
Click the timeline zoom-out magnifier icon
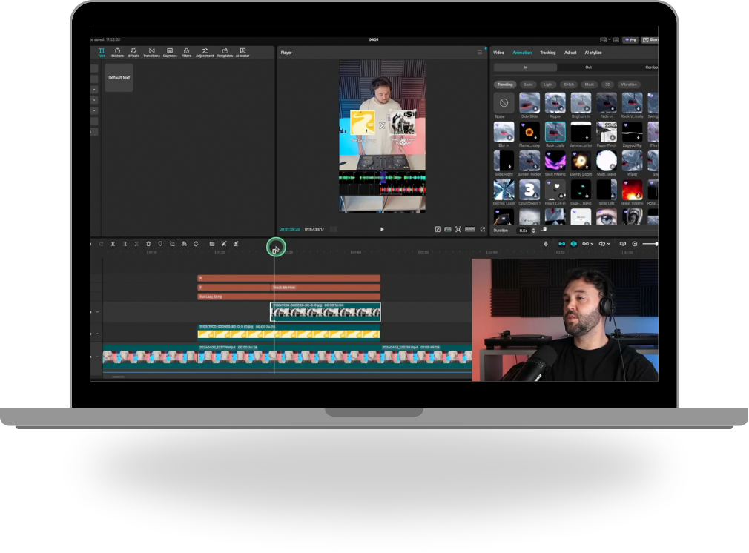[x=635, y=244]
